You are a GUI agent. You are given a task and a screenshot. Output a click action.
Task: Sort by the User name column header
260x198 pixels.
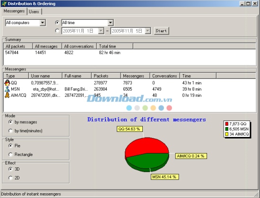pos(45,76)
